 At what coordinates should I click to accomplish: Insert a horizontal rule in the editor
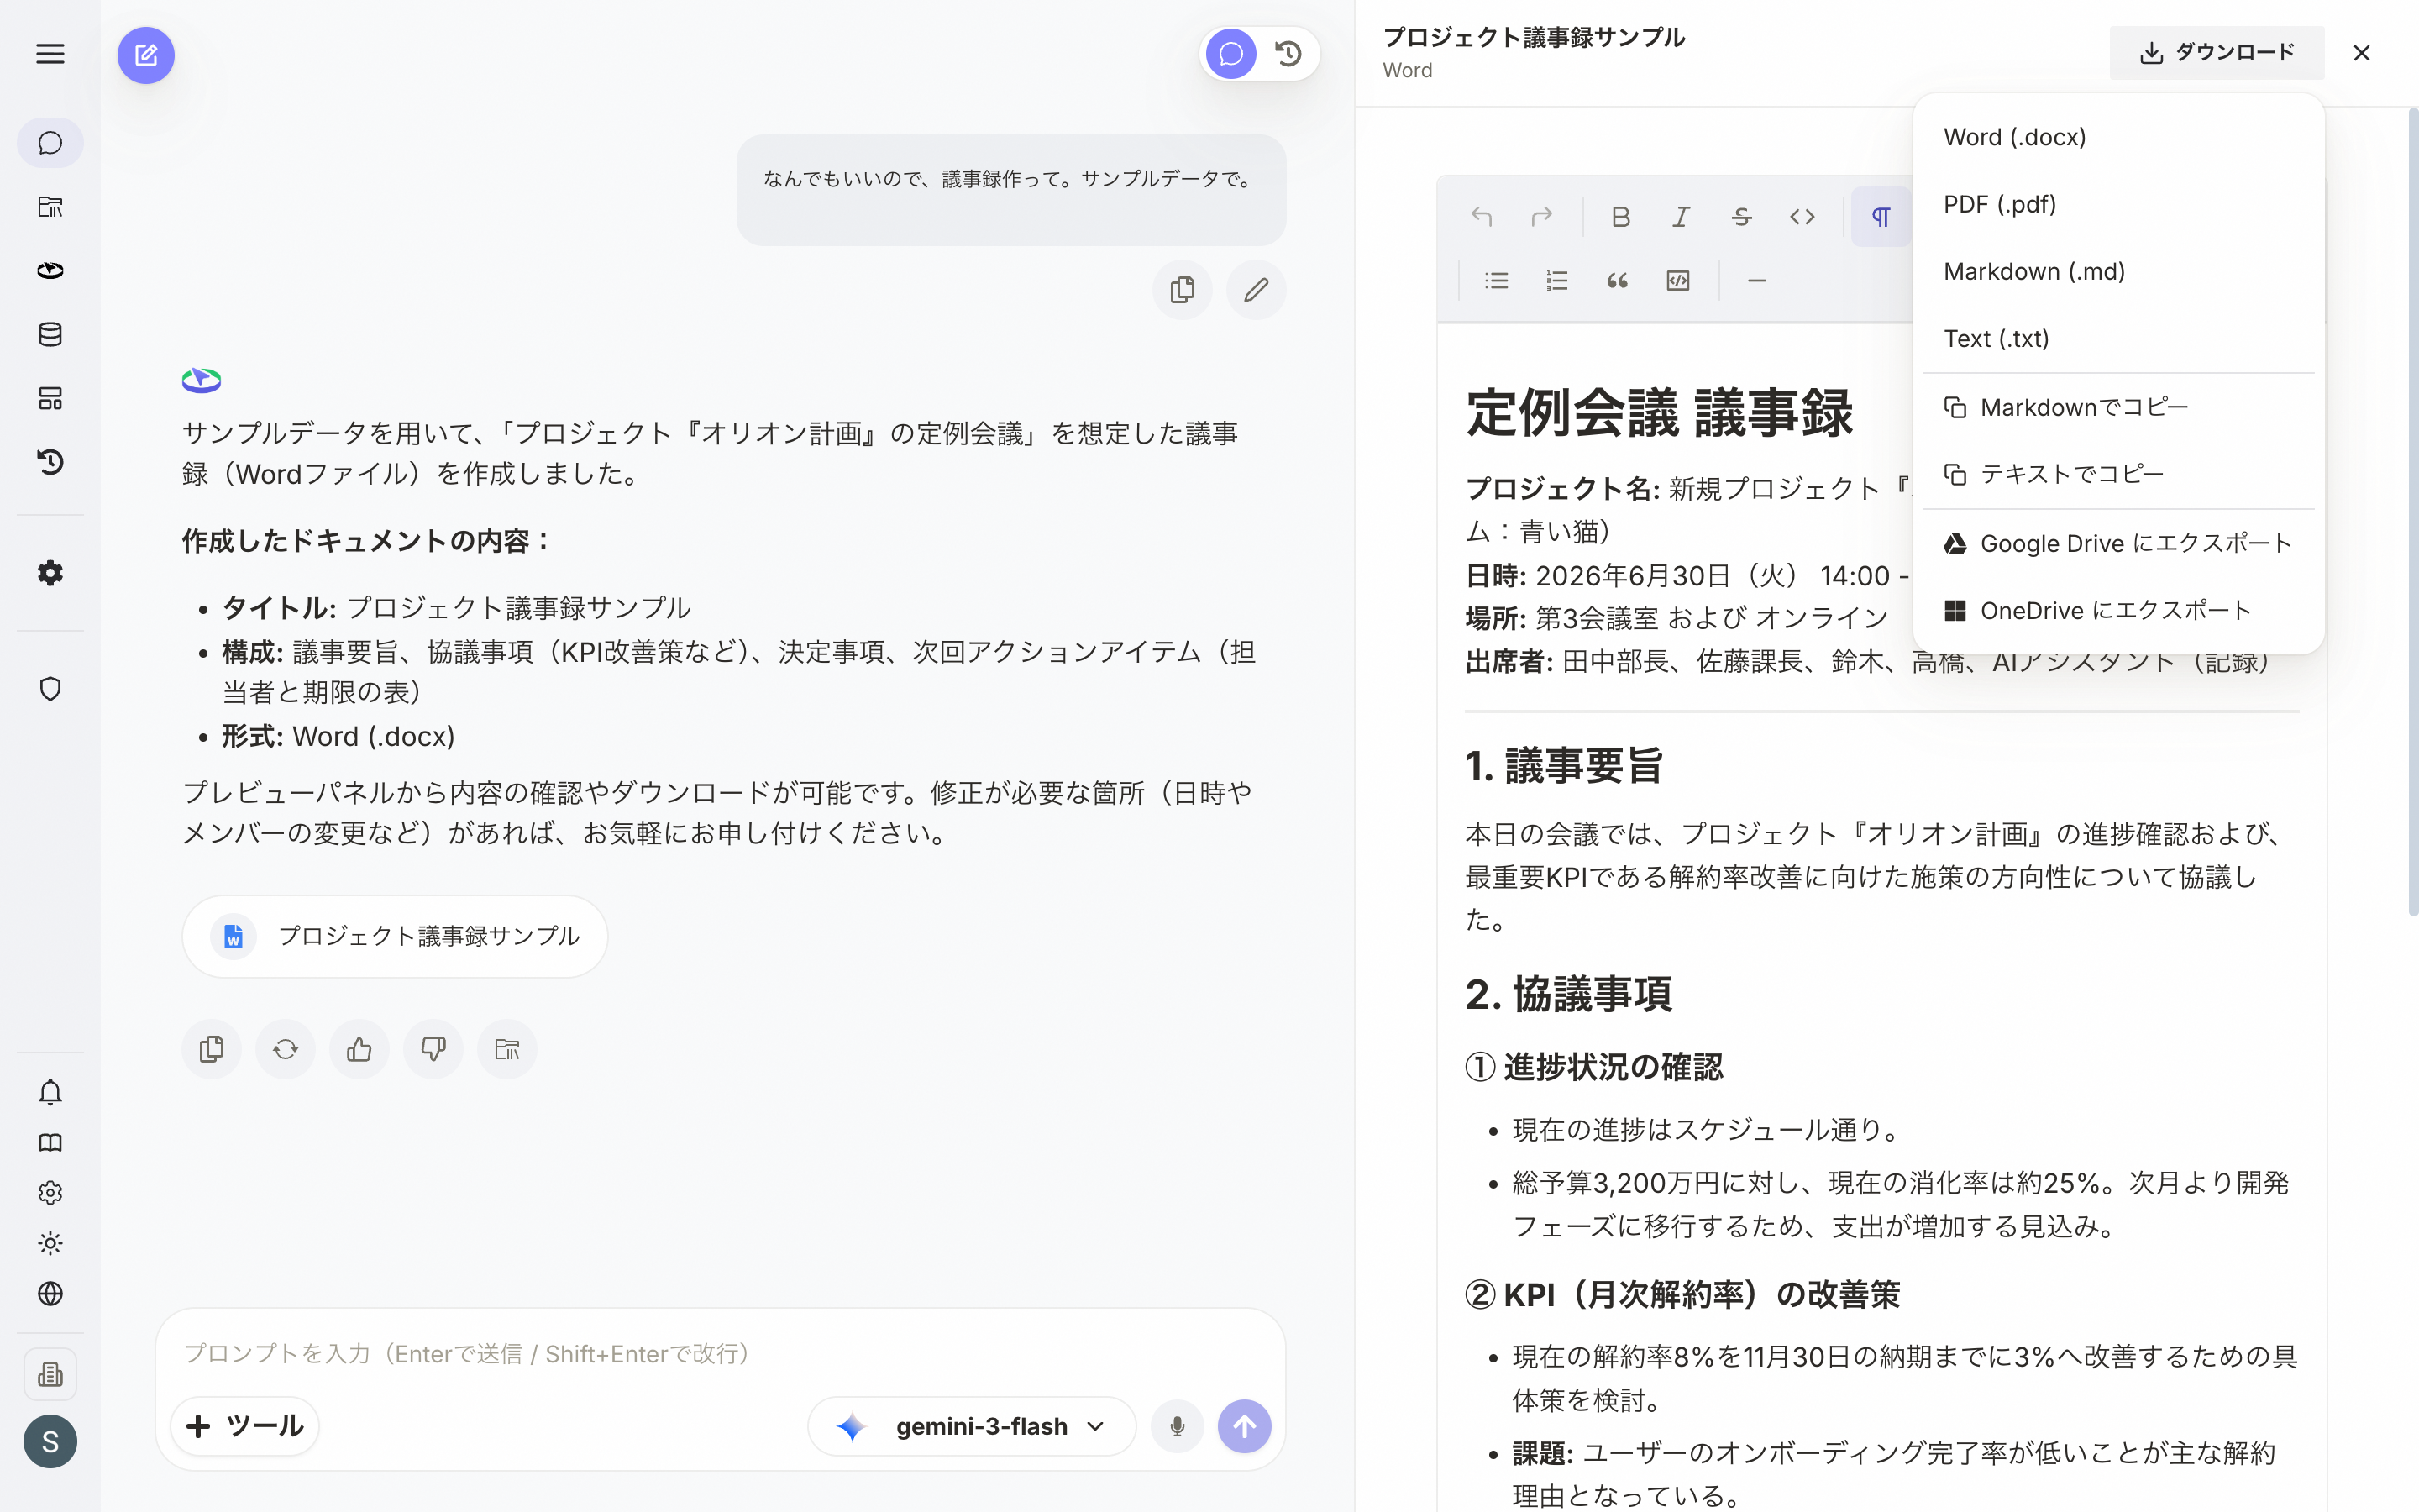[x=1756, y=281]
